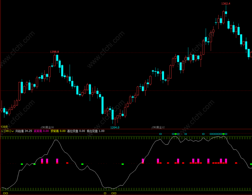The image size is (252, 195).
Task: Click the 低位变盘 1.00 value
Action: [96, 131]
